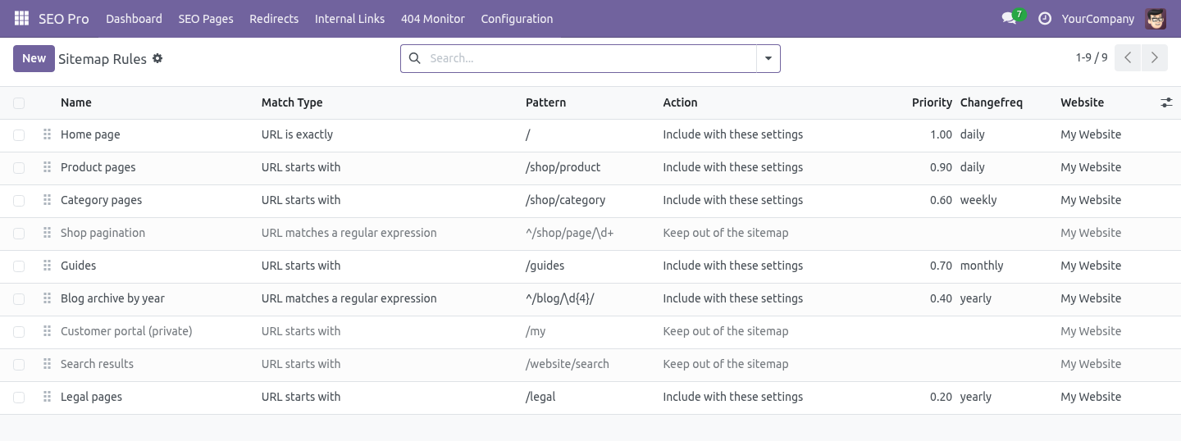Screen dimensions: 1181x441
Task: Open the Internal Links menu
Action: (349, 18)
